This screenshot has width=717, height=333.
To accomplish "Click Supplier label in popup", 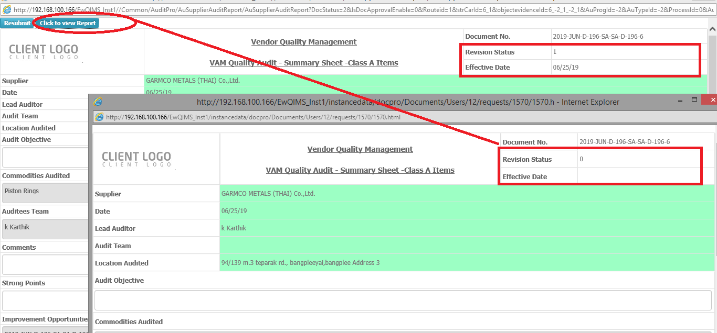I will coord(108,194).
